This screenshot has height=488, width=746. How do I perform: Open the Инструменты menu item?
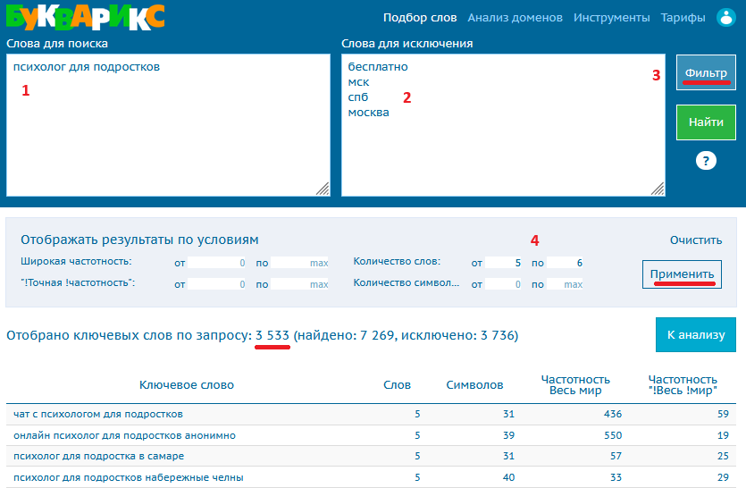click(611, 18)
